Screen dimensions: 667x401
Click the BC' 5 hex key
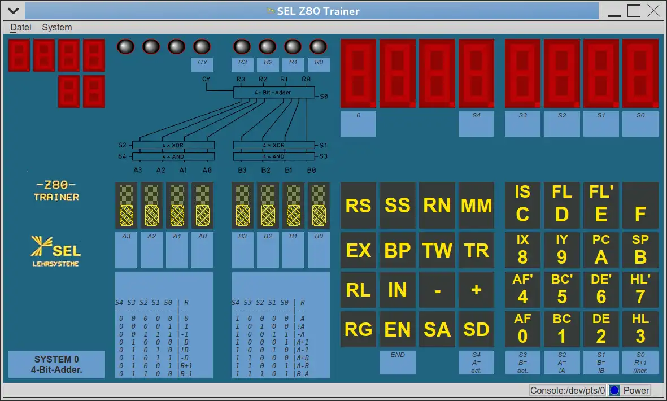[561, 290]
